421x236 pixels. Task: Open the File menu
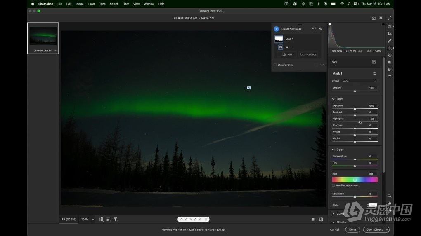(x=60, y=4)
